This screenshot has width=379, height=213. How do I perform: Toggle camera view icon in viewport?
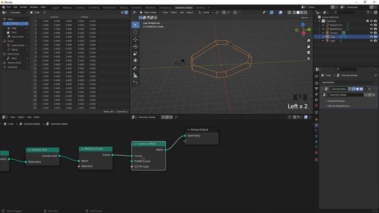tap(309, 53)
